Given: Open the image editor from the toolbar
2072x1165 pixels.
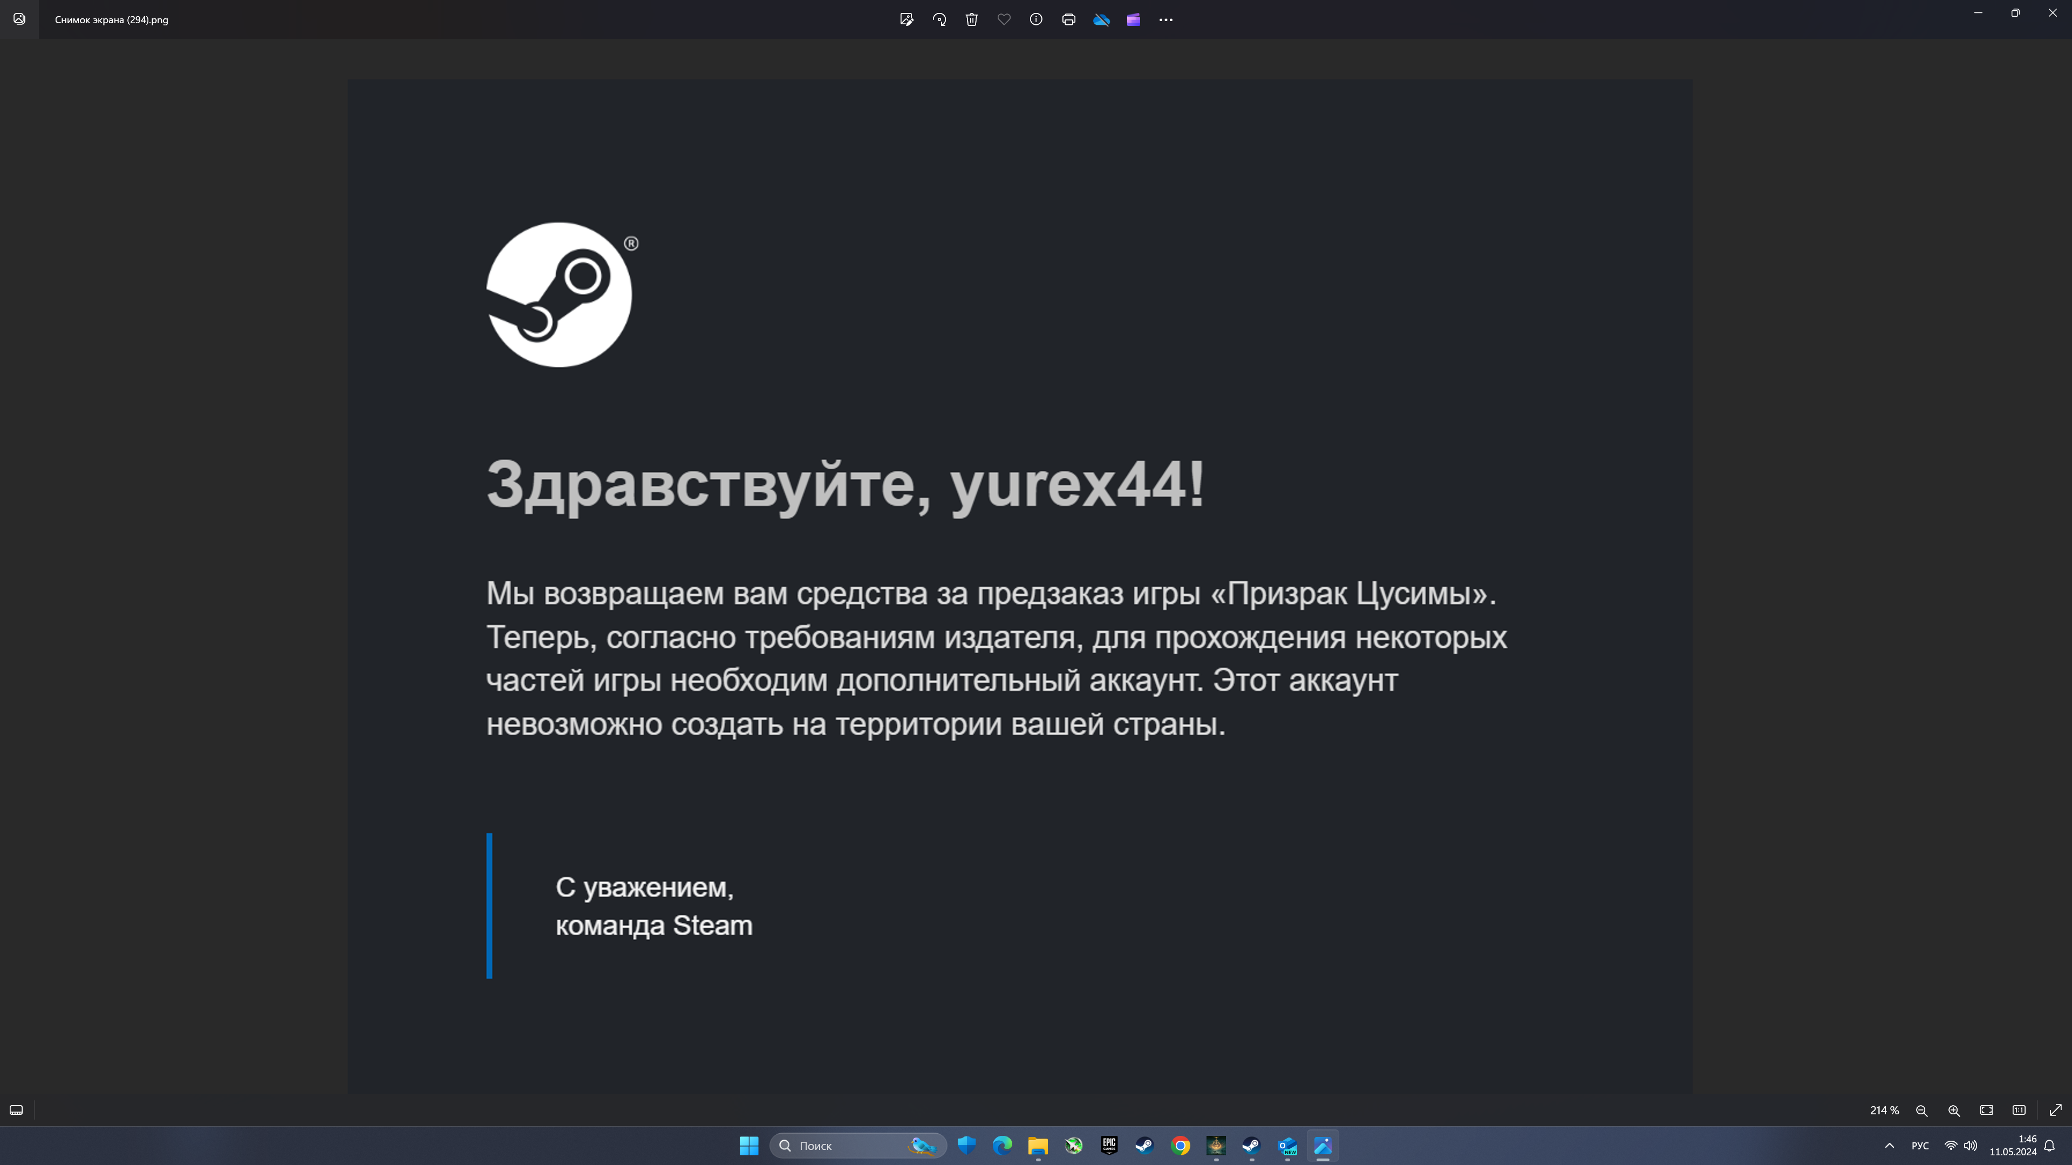Looking at the screenshot, I should point(906,19).
